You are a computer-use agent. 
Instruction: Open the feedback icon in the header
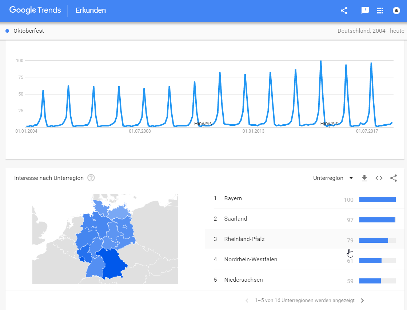click(365, 11)
